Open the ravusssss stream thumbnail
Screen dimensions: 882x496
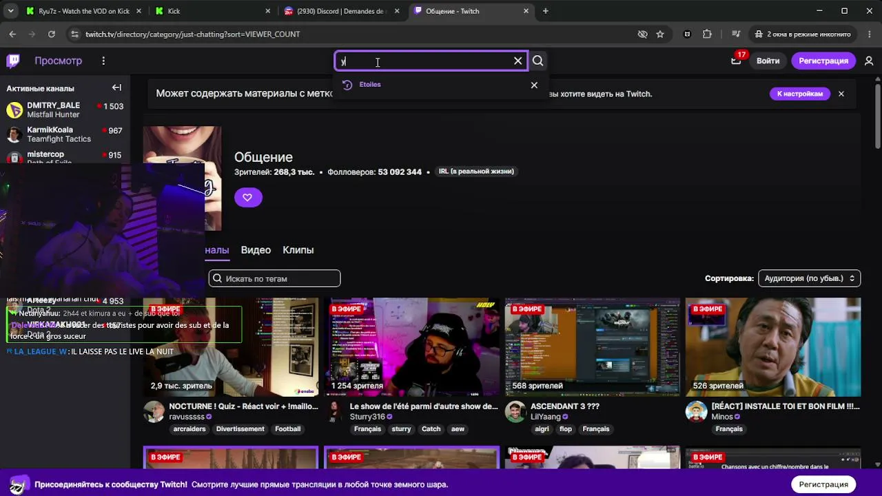pyautogui.click(x=231, y=347)
